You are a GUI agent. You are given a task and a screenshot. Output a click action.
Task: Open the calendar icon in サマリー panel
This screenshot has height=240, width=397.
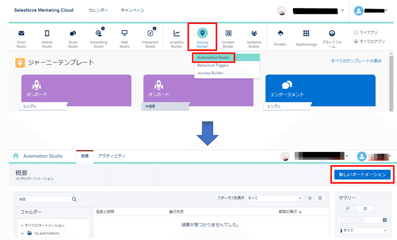tap(385, 220)
